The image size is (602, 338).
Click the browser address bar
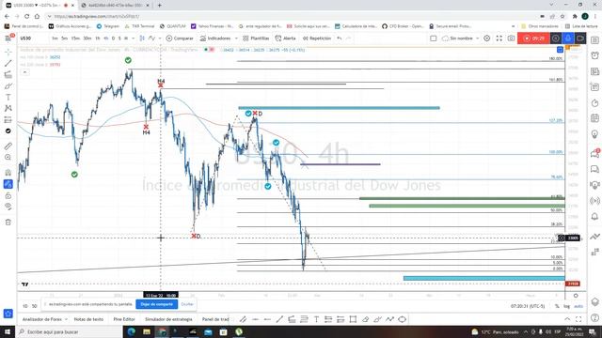[x=292, y=17]
